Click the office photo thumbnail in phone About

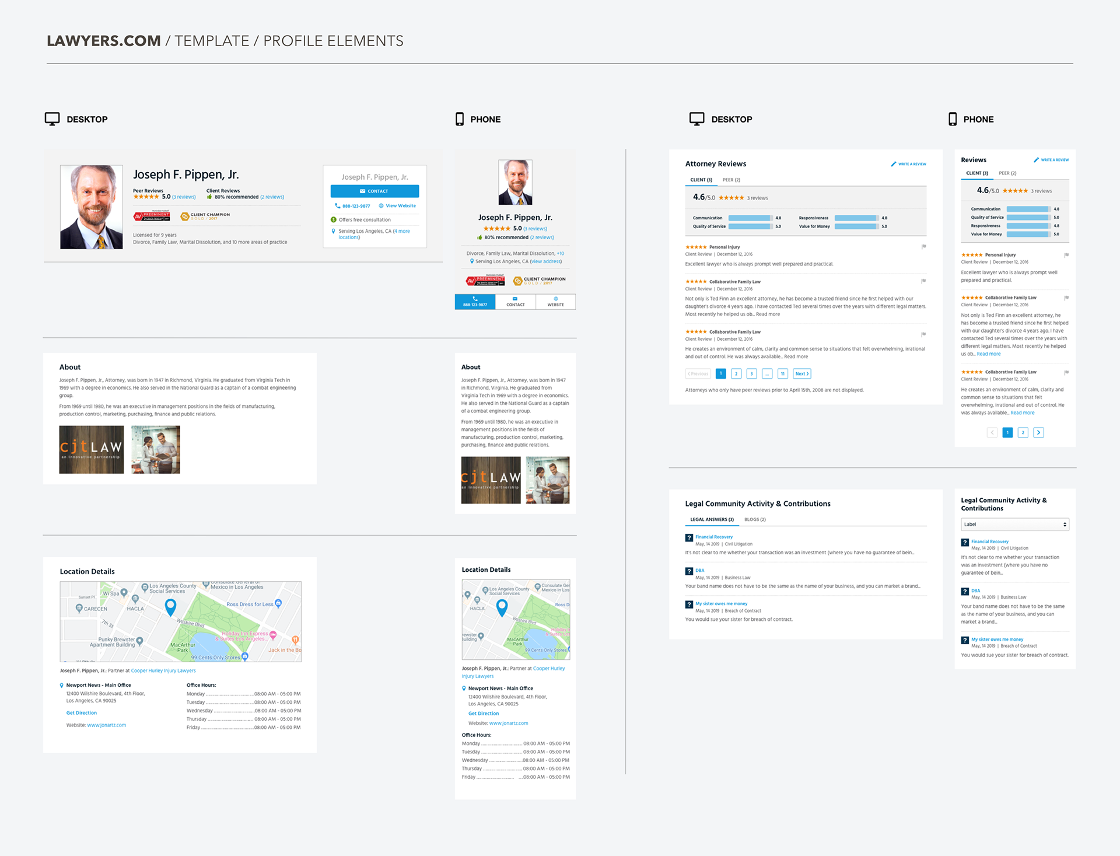click(548, 480)
